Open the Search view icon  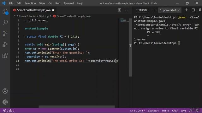point(5,22)
